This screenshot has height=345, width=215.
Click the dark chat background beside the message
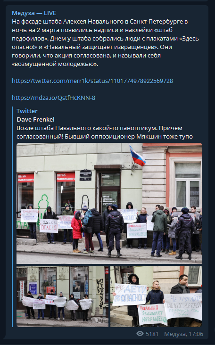tap(212, 176)
